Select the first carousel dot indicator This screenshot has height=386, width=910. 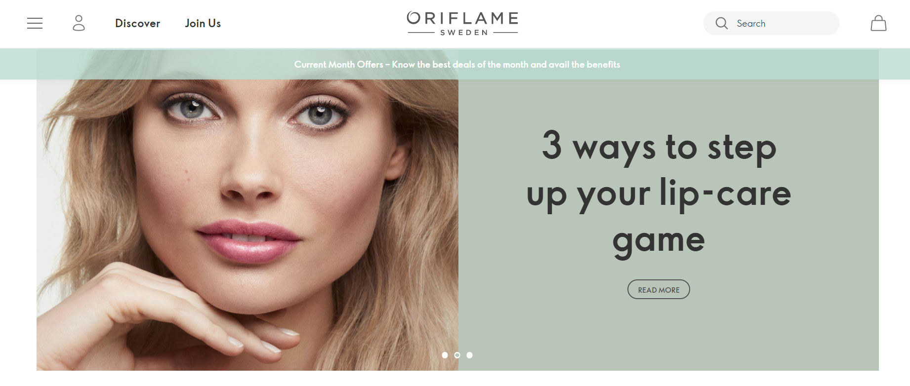pos(445,355)
